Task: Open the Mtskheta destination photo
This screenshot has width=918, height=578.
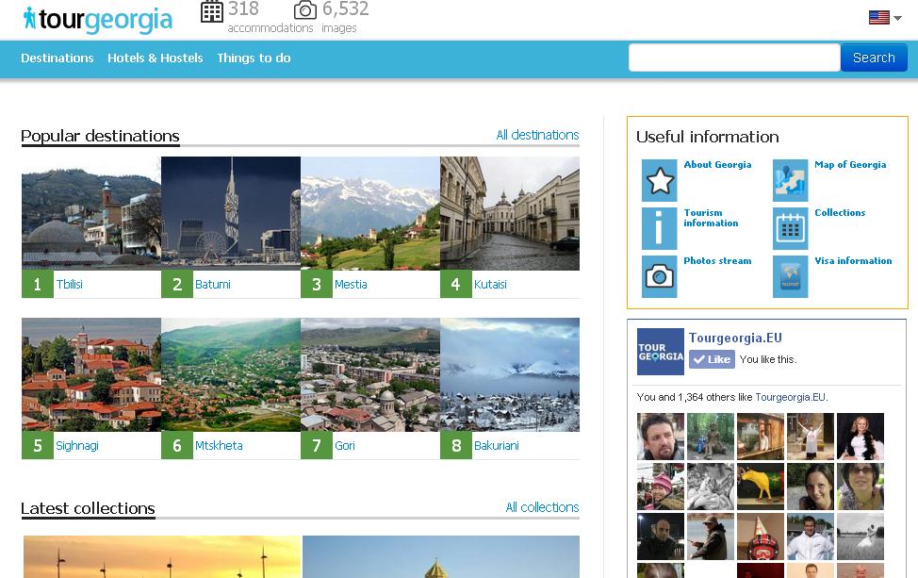Action: click(231, 374)
